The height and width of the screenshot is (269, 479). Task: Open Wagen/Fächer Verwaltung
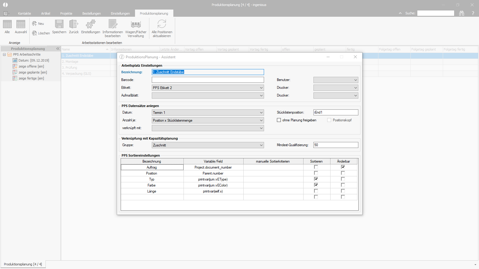click(136, 24)
